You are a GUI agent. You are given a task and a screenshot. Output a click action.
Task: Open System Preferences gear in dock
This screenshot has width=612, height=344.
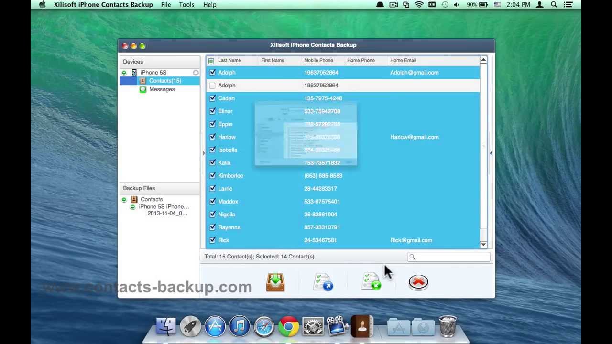pyautogui.click(x=313, y=327)
